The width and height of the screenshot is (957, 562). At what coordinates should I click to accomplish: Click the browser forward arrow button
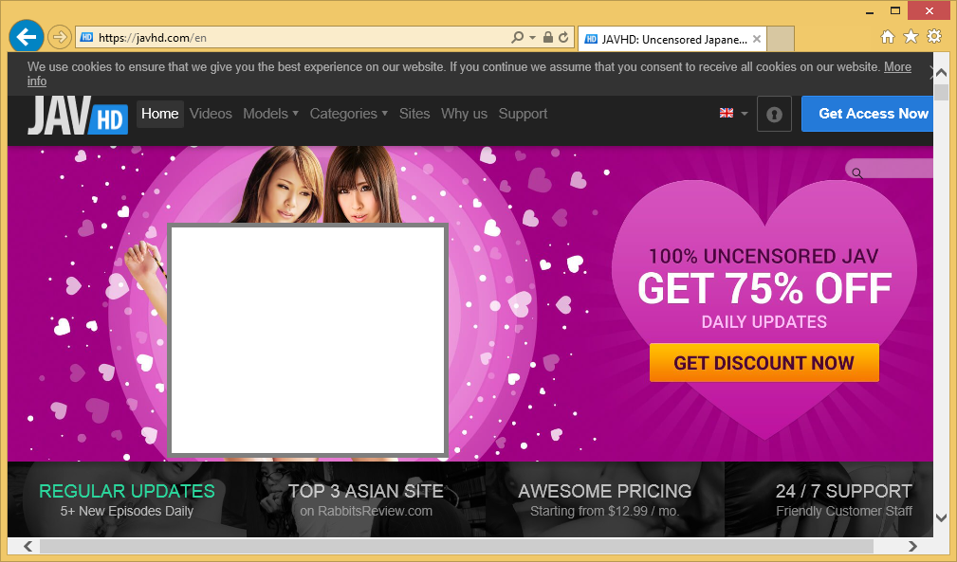coord(60,38)
